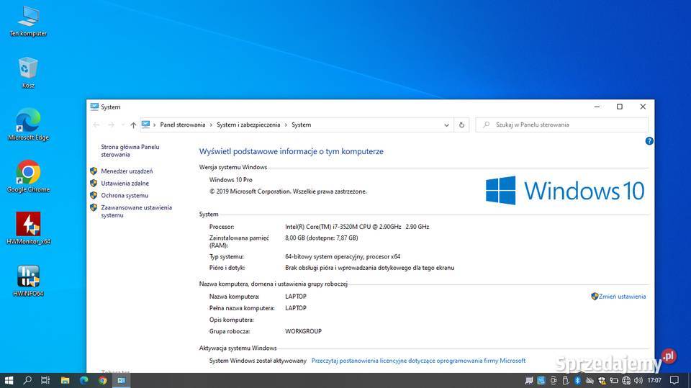Click the safely remove USB tray icon
The height and width of the screenshot is (388, 691).
click(x=566, y=380)
